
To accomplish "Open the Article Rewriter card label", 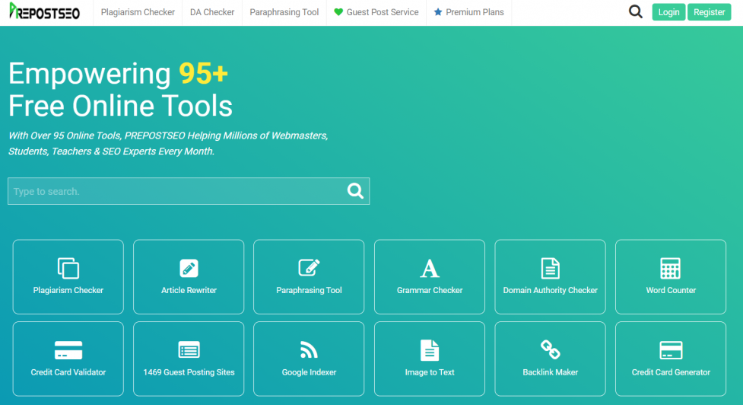I will (189, 290).
